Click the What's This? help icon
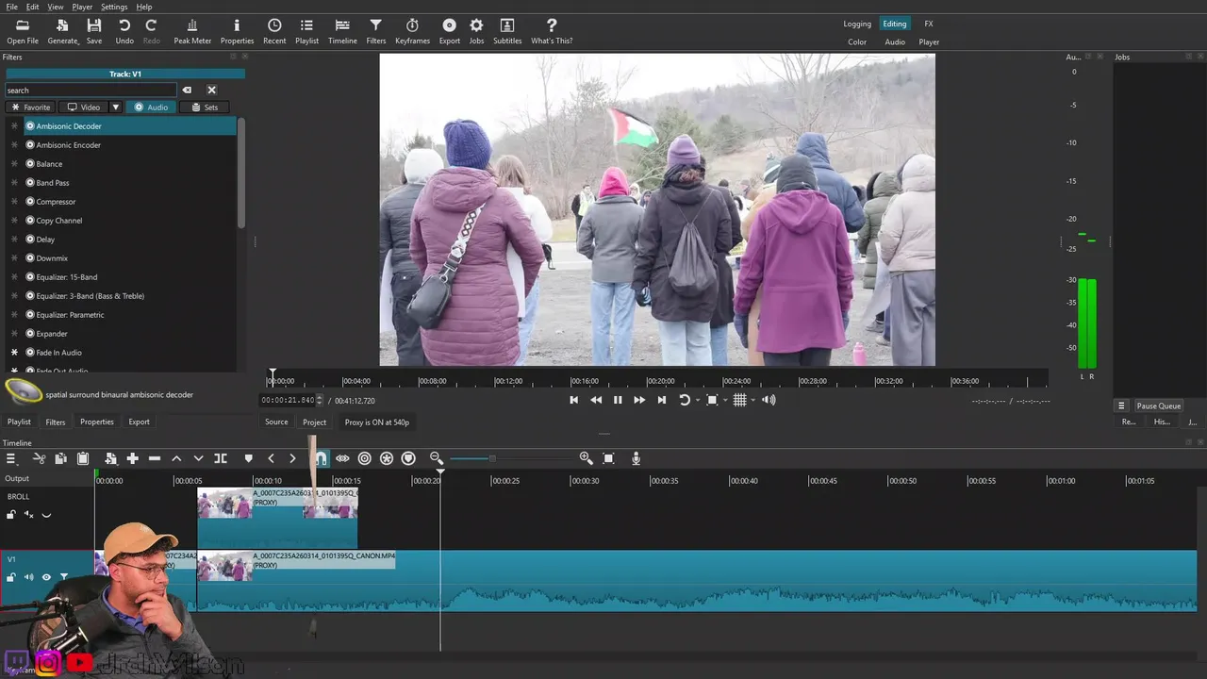The height and width of the screenshot is (679, 1207). tap(552, 31)
